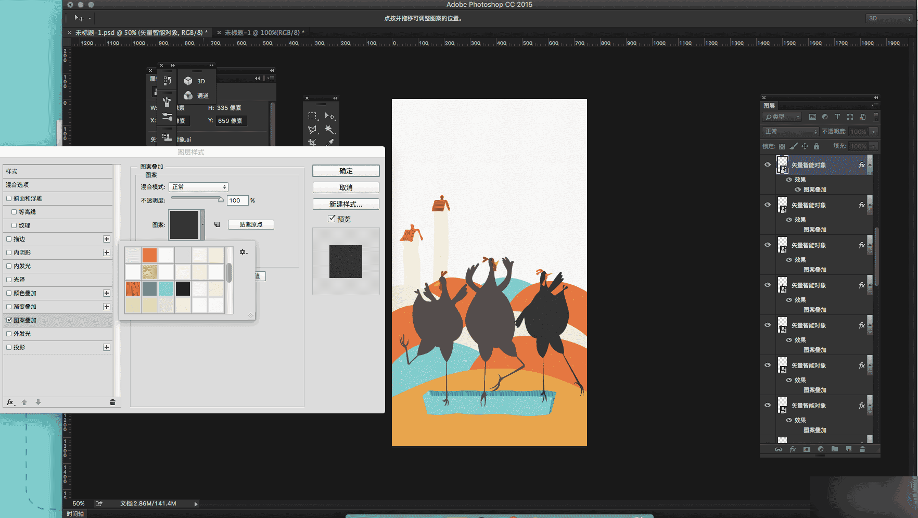Click the delete layer trash icon
This screenshot has width=918, height=518.
pos(862,449)
